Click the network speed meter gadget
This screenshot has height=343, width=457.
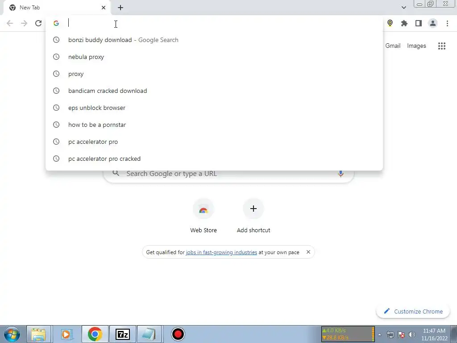348,334
